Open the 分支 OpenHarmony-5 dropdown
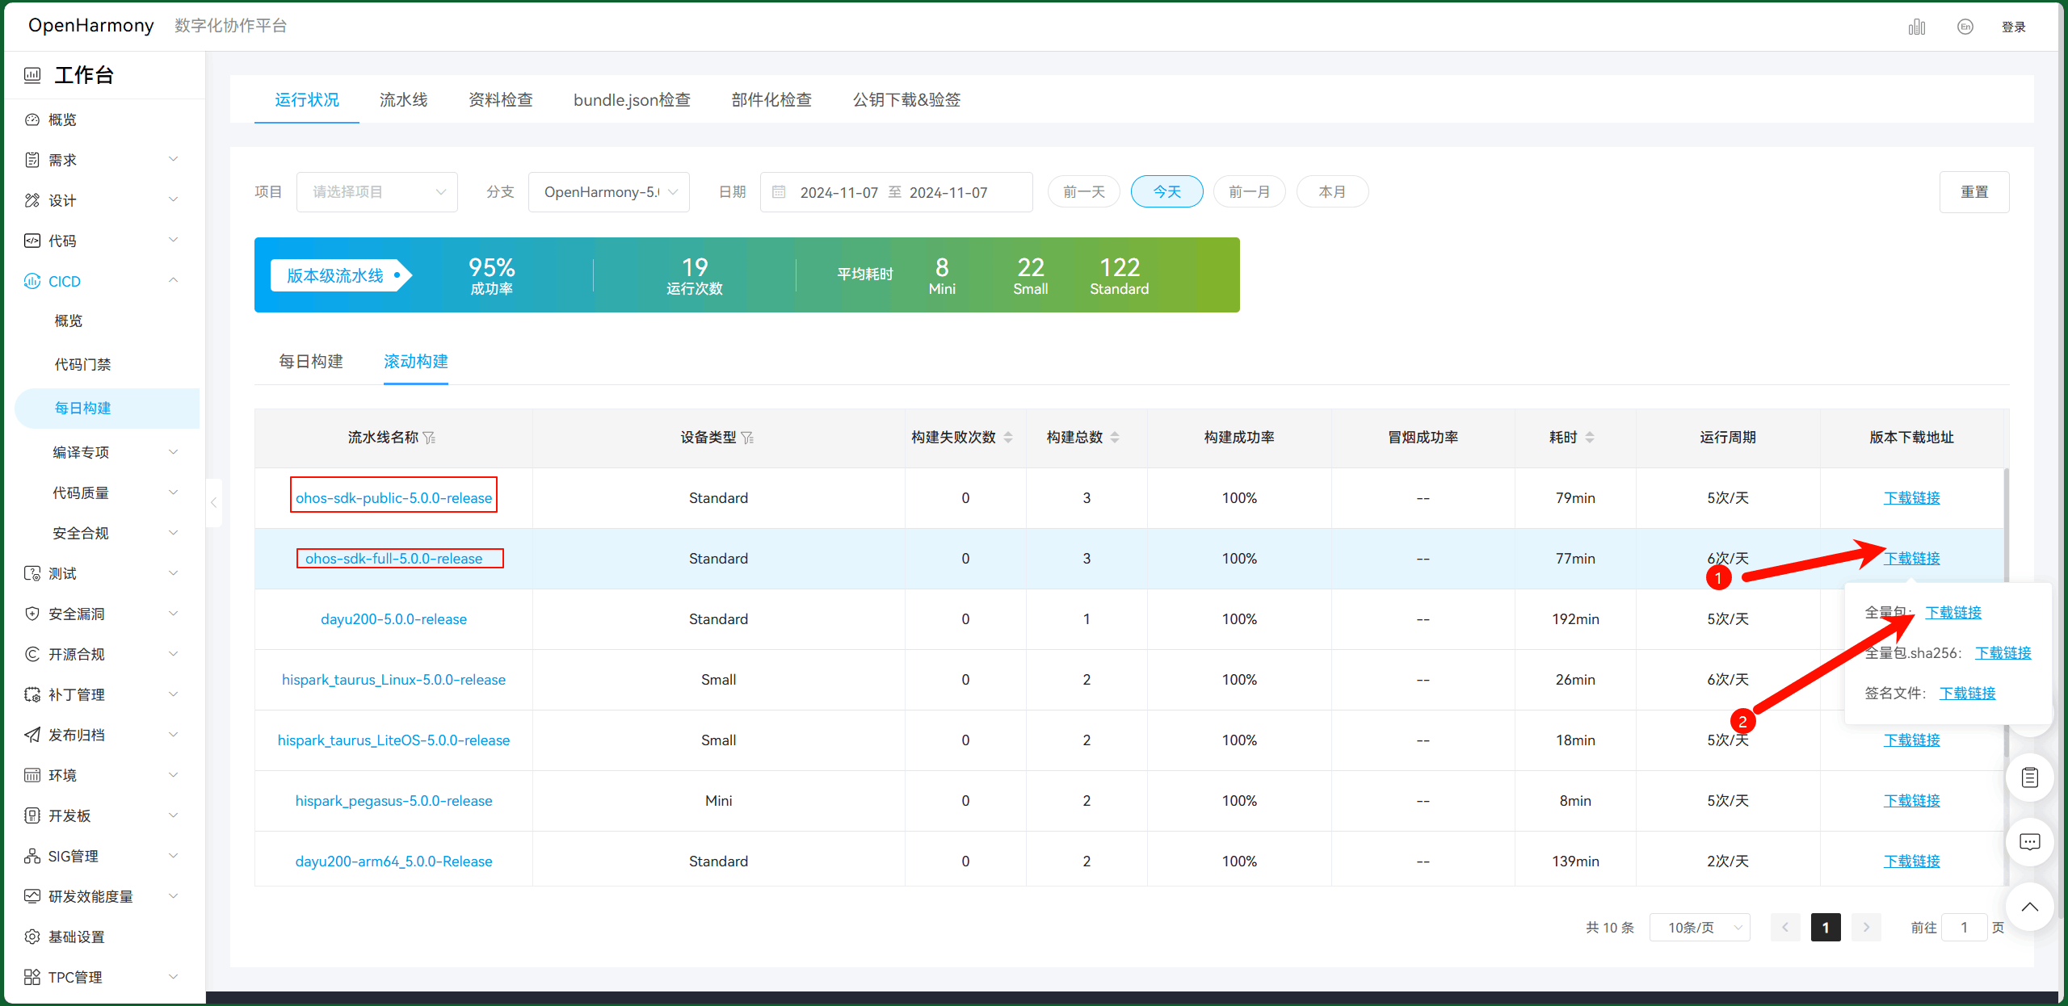The width and height of the screenshot is (2068, 1006). [x=609, y=192]
